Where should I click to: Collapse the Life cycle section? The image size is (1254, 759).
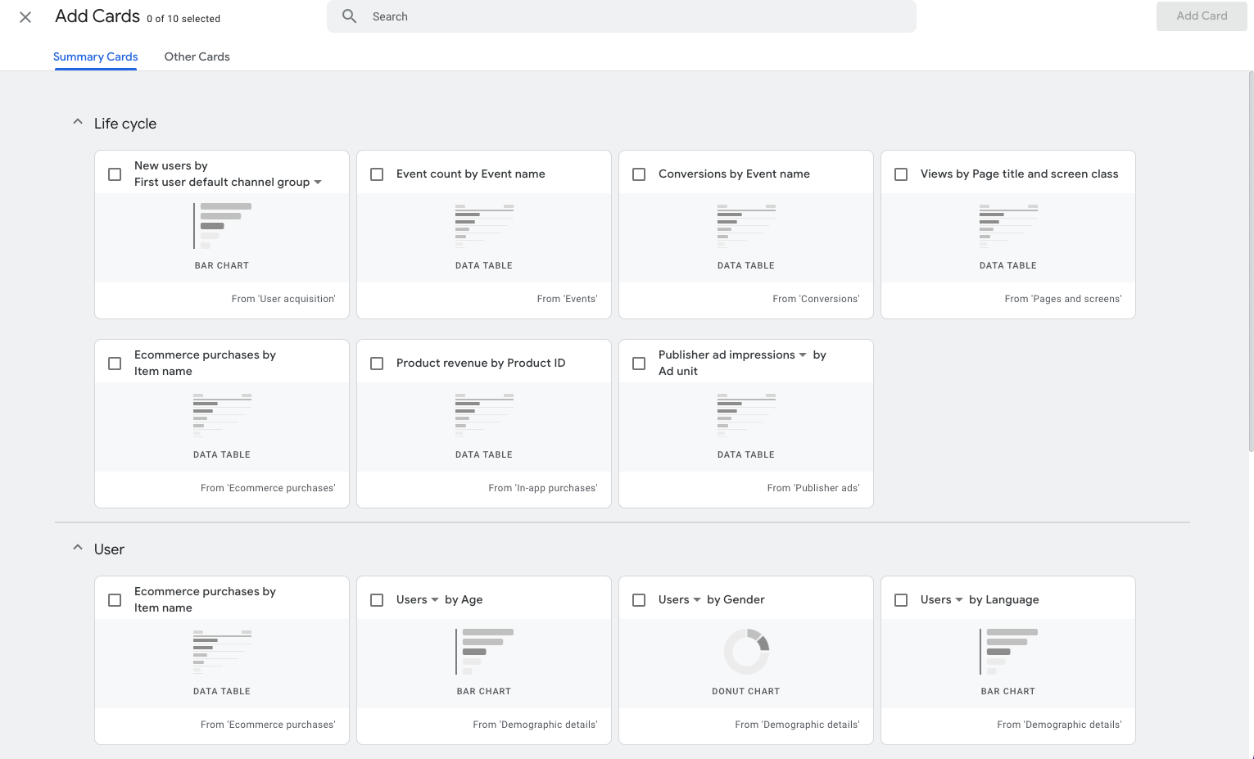pyautogui.click(x=78, y=122)
